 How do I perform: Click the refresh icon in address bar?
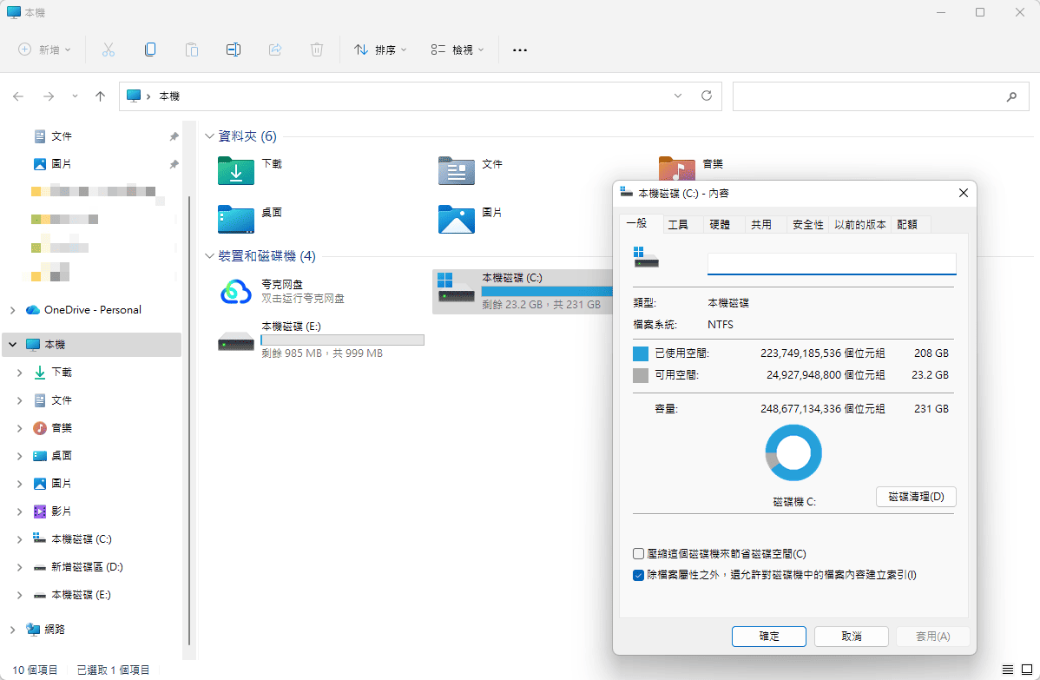point(707,96)
